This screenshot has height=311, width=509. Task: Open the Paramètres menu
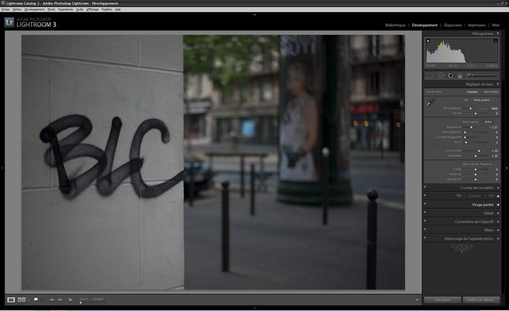[65, 9]
